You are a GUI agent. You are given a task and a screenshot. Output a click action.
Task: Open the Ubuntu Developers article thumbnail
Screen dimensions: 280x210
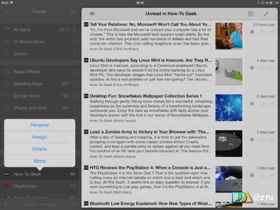pos(229,72)
